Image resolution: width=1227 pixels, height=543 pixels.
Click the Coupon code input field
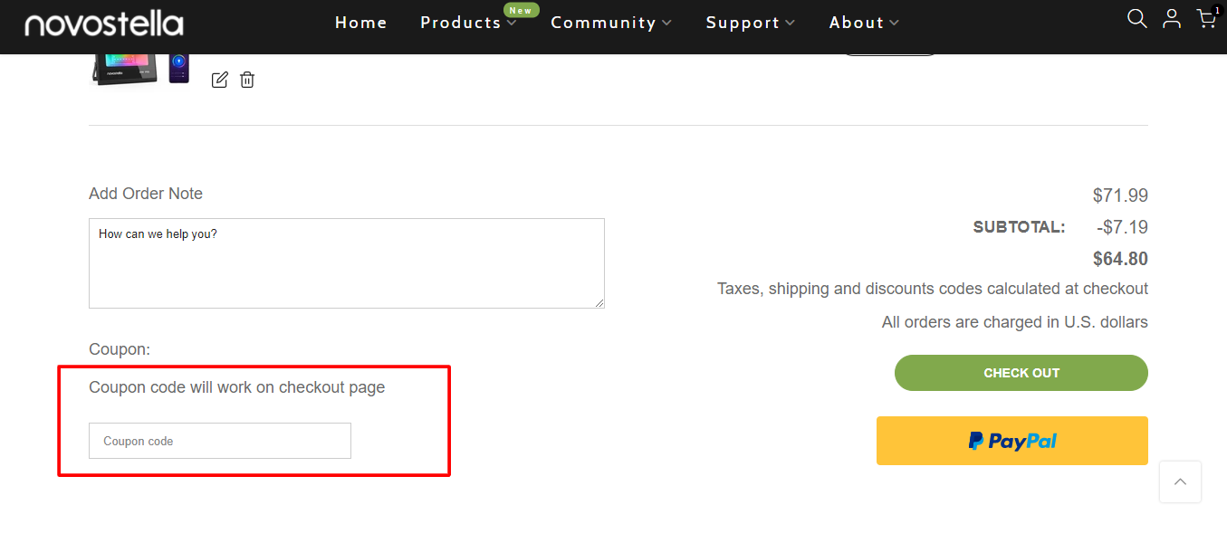pyautogui.click(x=220, y=441)
